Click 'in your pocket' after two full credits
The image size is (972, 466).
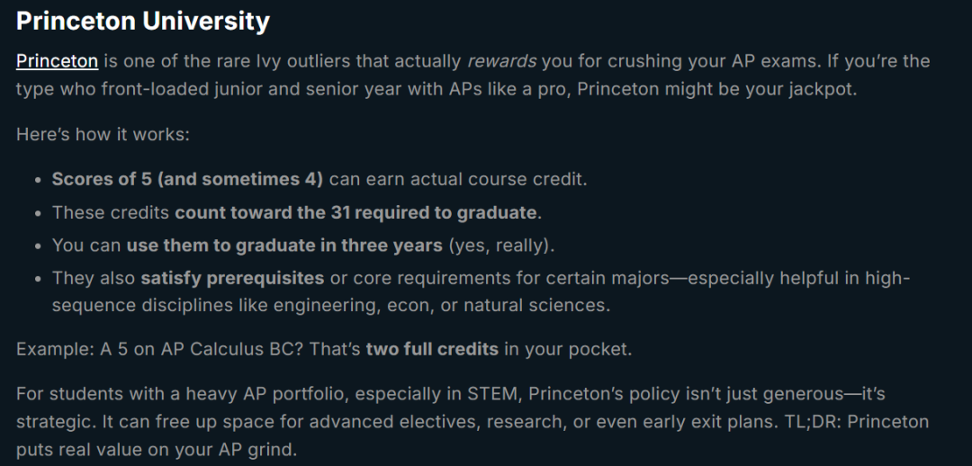pos(568,349)
